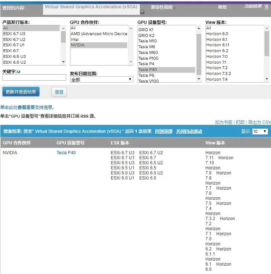
Task: Click 加为书签 bookmark link
Action: point(224,122)
